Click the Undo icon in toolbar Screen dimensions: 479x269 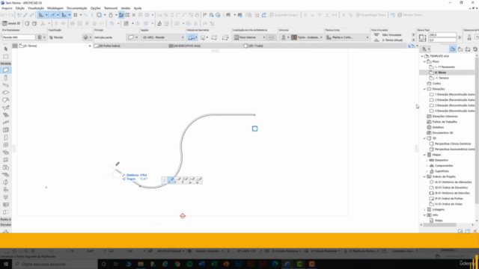4,15
